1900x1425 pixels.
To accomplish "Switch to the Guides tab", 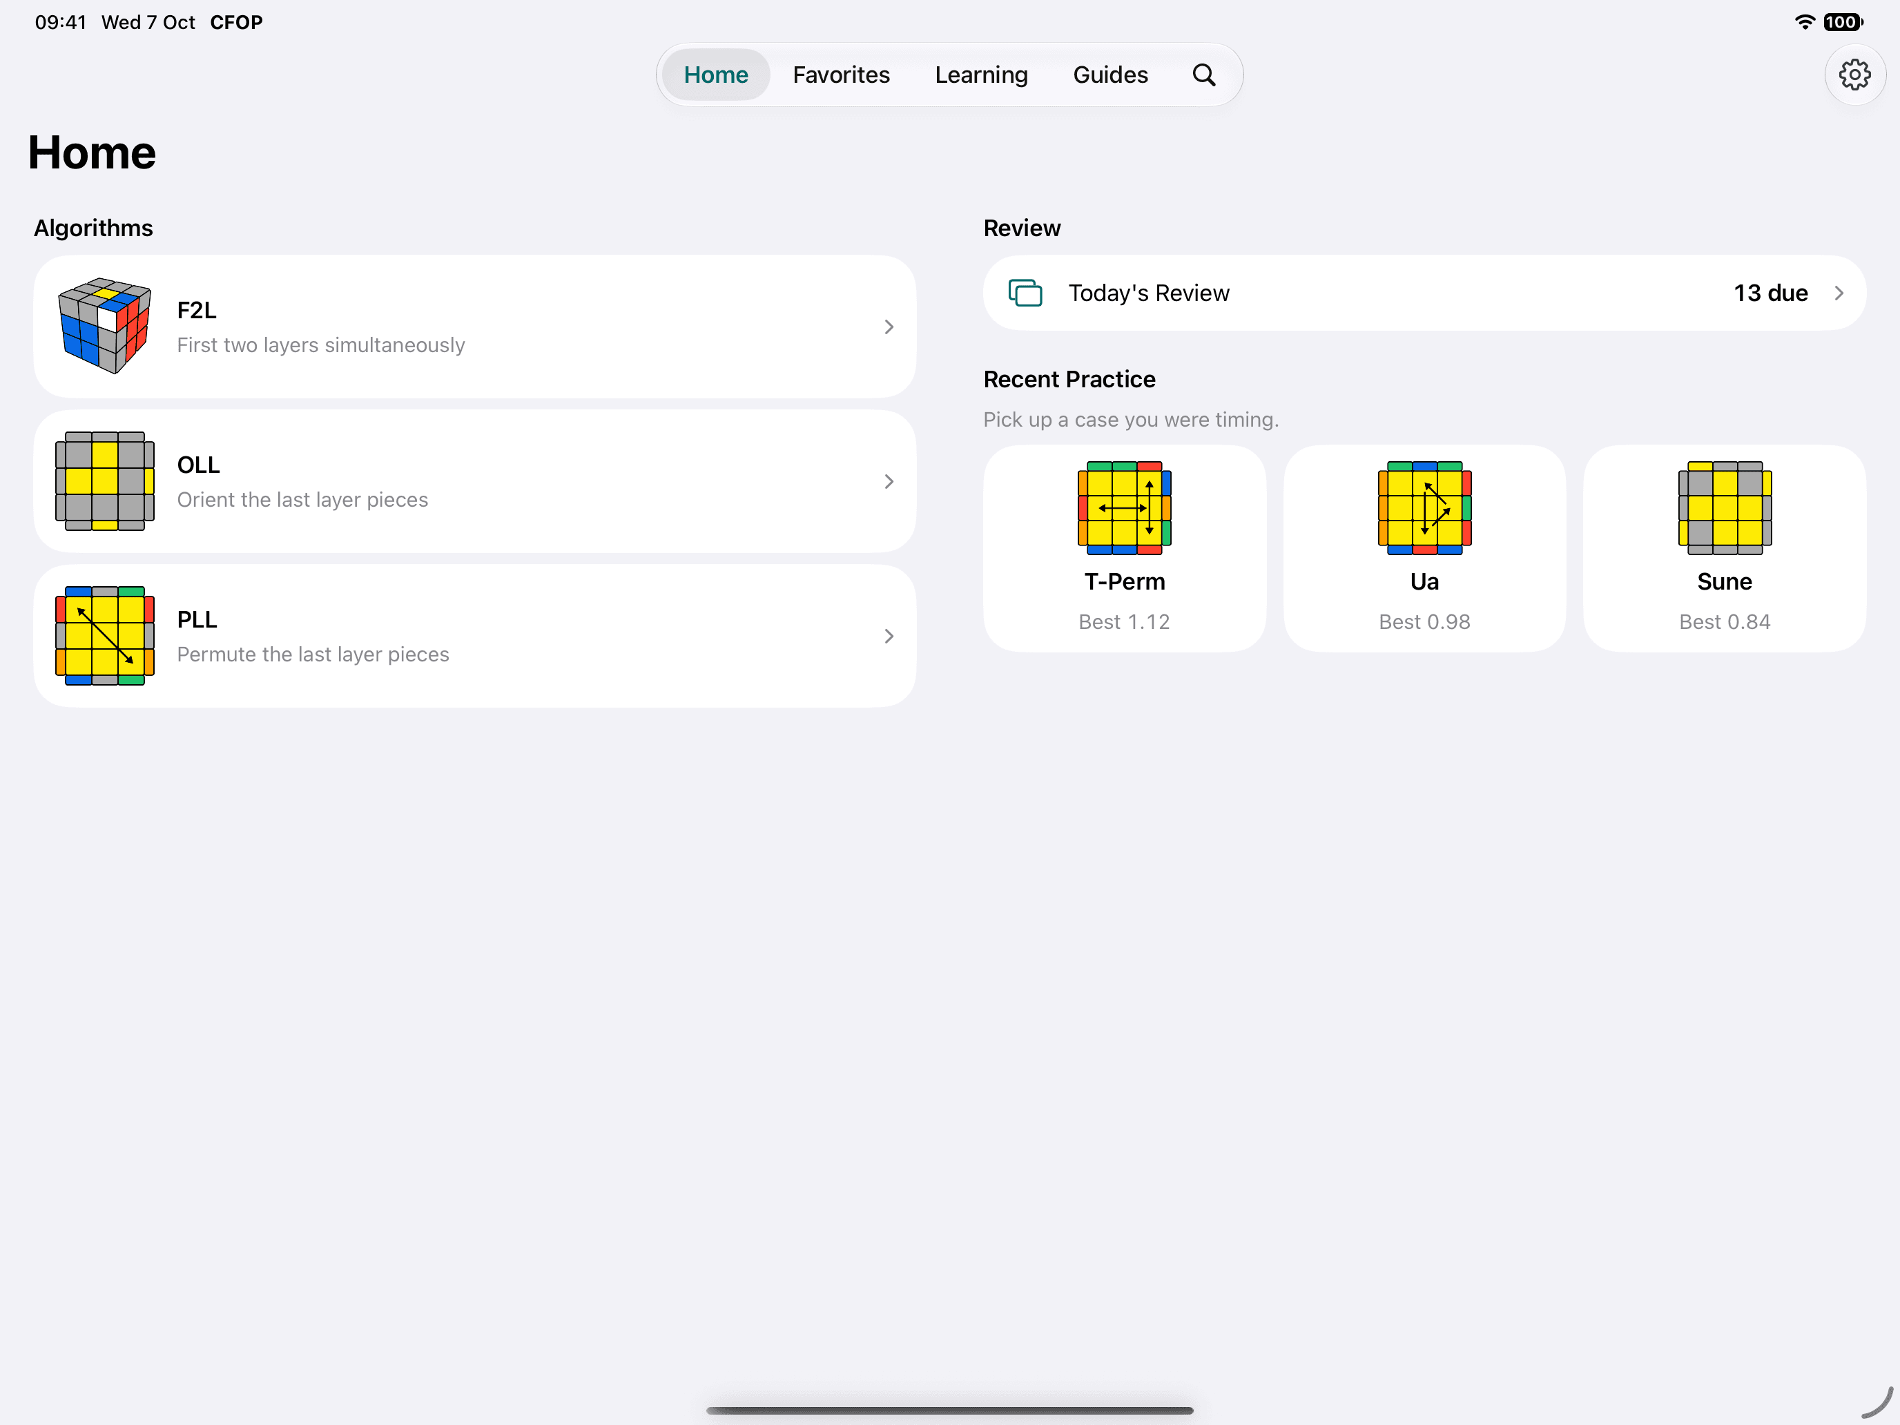I will click(1109, 75).
